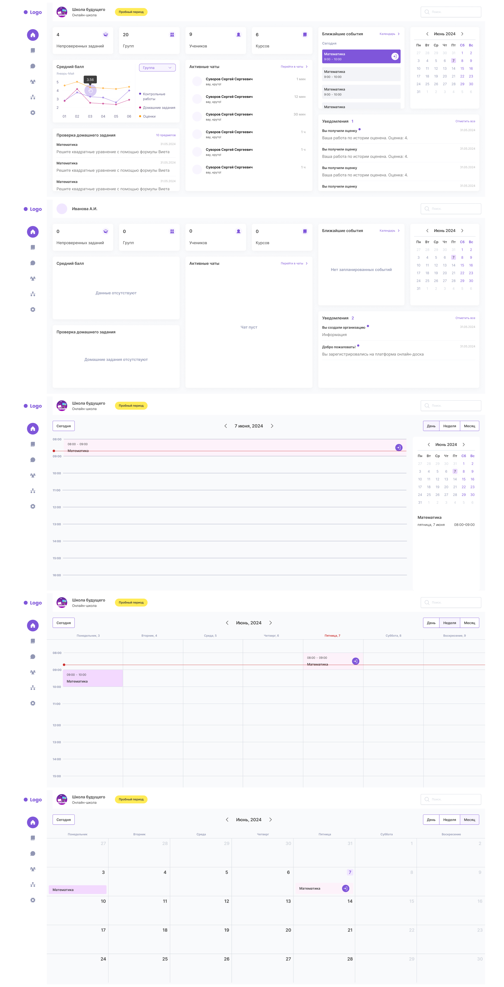Open chats via the speech bubble sidebar icon
This screenshot has height=987, width=504.
(x=33, y=66)
